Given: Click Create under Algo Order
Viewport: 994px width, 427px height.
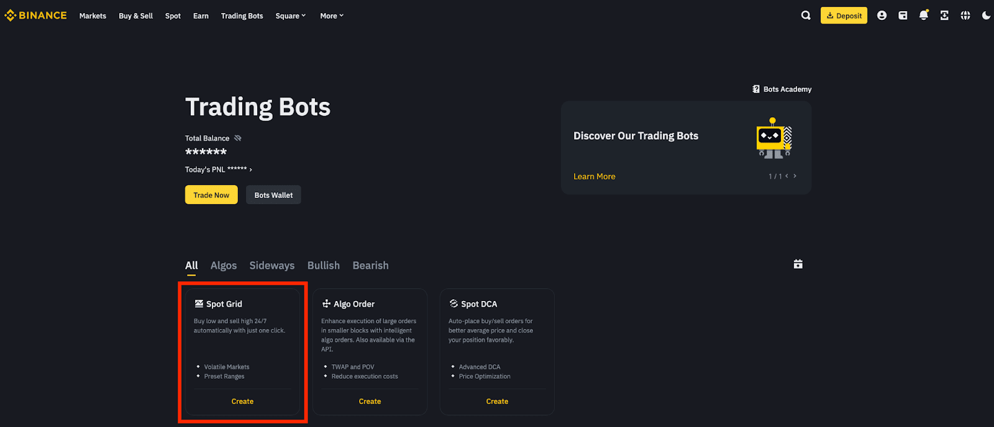Looking at the screenshot, I should coord(370,402).
